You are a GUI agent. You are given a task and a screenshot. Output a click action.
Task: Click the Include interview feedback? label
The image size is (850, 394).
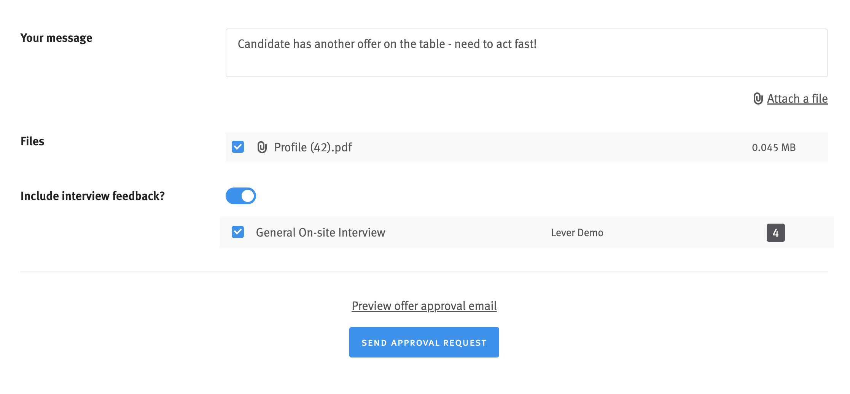93,196
